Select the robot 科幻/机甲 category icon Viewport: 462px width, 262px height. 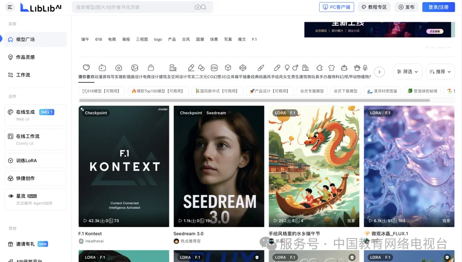(x=344, y=68)
